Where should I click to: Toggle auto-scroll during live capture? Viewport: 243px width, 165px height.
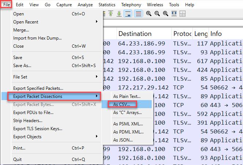coord(128,14)
